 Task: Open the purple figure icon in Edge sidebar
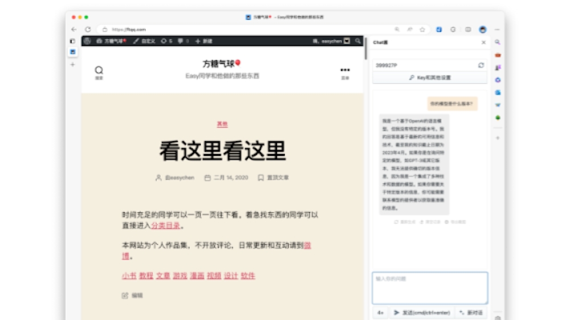click(x=498, y=68)
